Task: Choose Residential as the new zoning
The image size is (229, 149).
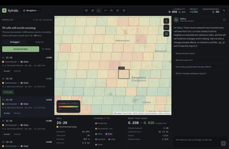Action: [x=101, y=123]
